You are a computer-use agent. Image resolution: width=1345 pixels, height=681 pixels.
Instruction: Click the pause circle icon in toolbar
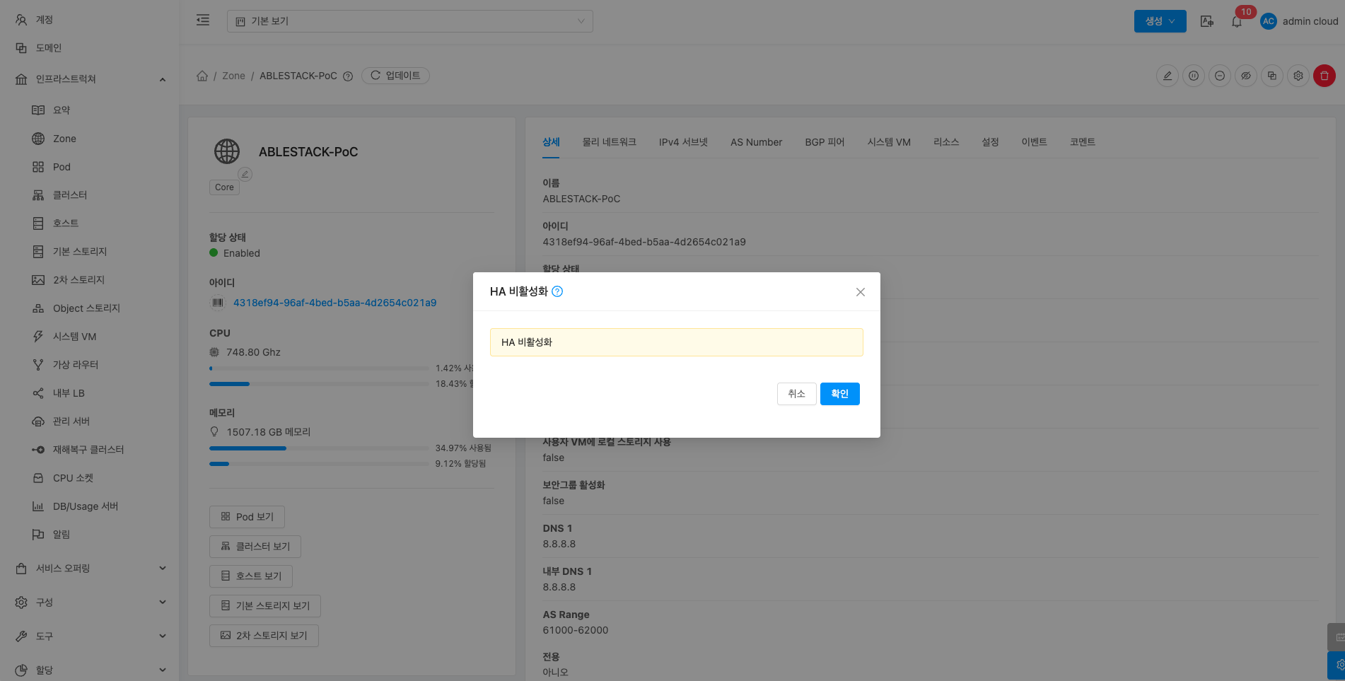click(x=1193, y=76)
